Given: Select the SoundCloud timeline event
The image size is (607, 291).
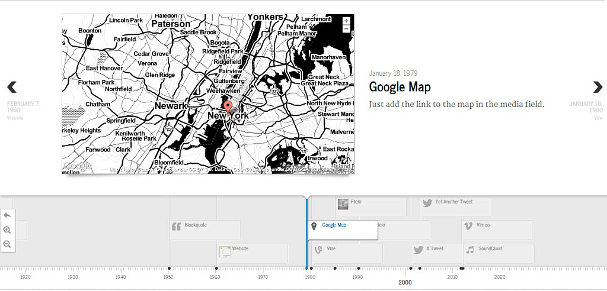Looking at the screenshot, I should tap(499, 254).
